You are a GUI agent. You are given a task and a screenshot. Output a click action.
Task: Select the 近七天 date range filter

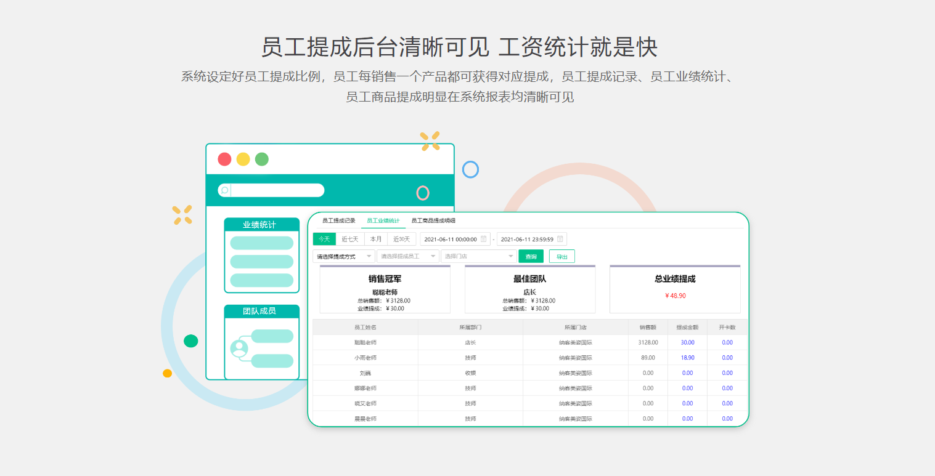(x=350, y=239)
